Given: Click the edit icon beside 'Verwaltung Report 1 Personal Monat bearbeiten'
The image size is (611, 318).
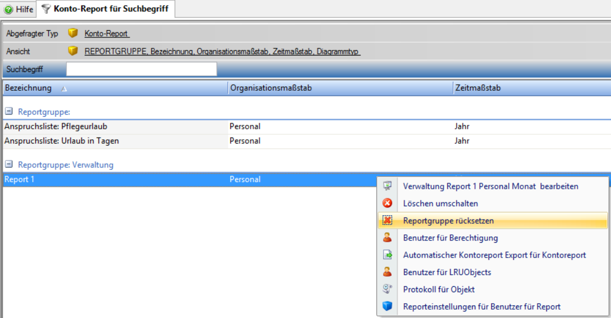Looking at the screenshot, I should 387,187.
